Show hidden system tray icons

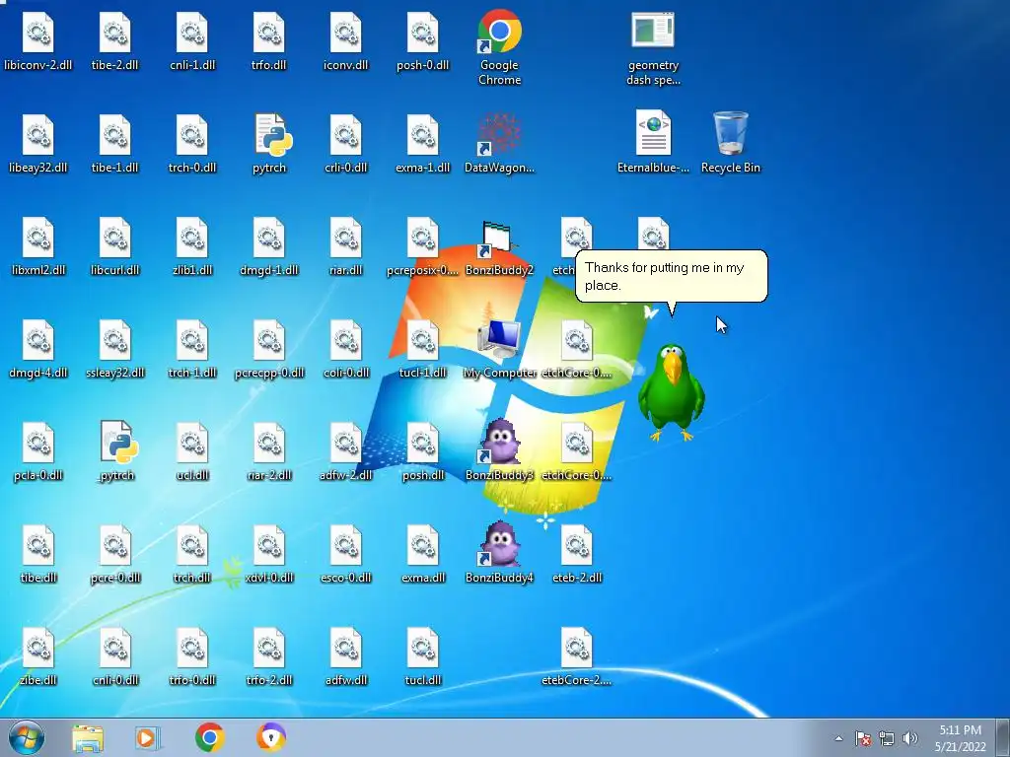[x=838, y=738]
